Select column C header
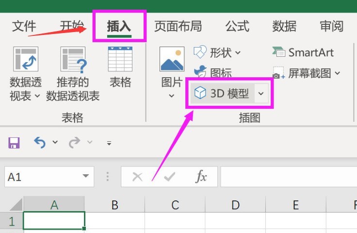The image size is (357, 233). point(175,205)
